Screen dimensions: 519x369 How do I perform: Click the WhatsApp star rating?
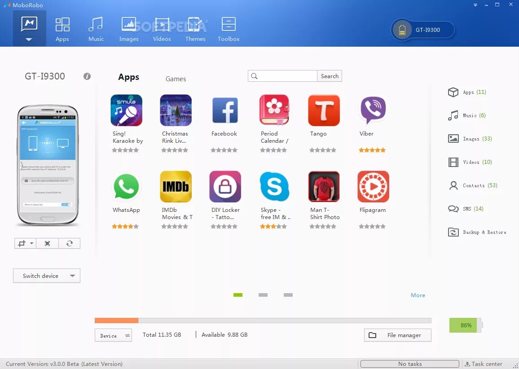coord(125,227)
